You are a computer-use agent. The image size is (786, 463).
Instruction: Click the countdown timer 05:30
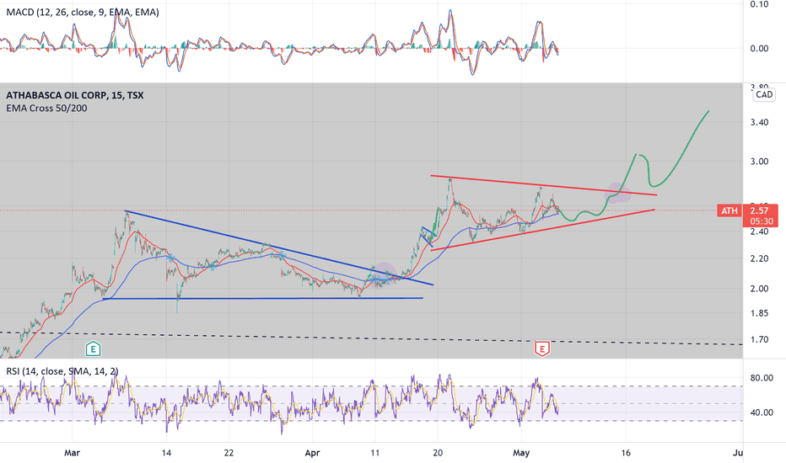point(761,221)
